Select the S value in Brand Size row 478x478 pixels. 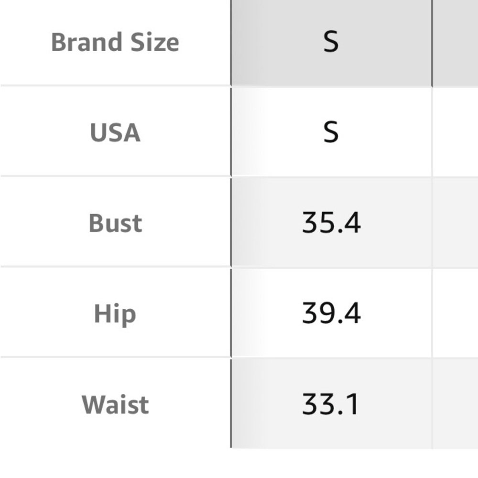click(331, 42)
